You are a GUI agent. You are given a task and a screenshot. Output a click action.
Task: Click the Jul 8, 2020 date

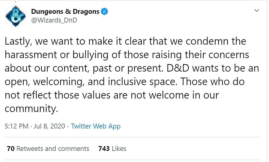50,126
